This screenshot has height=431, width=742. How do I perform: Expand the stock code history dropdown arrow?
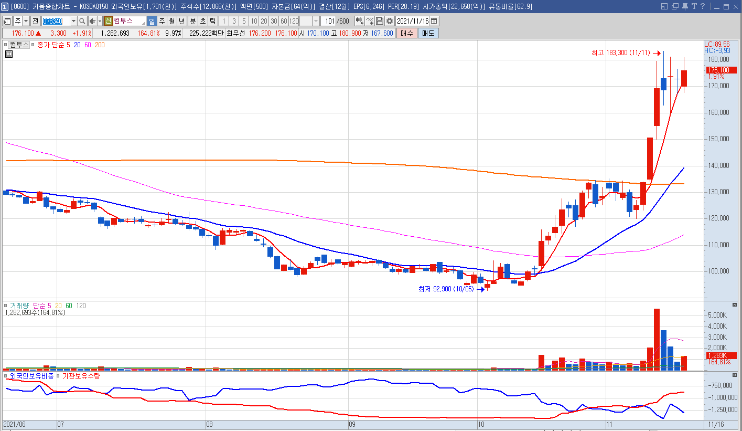tap(73, 21)
